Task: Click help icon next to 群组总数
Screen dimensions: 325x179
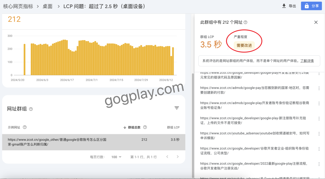Action: 145,127
